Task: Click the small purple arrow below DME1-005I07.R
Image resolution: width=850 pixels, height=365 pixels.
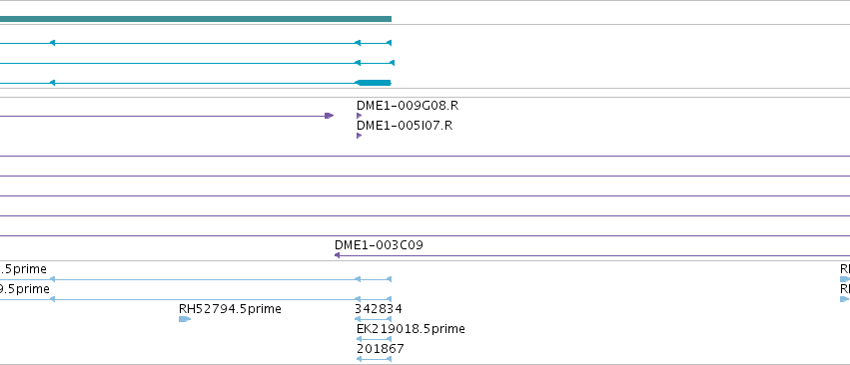Action: (x=359, y=136)
